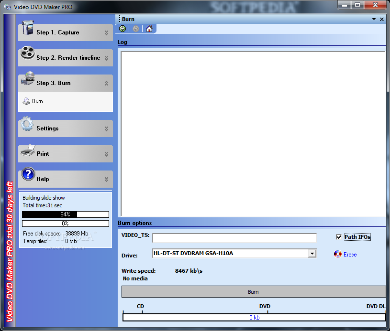
Task: Expand the Print section chevron
Action: click(x=106, y=154)
